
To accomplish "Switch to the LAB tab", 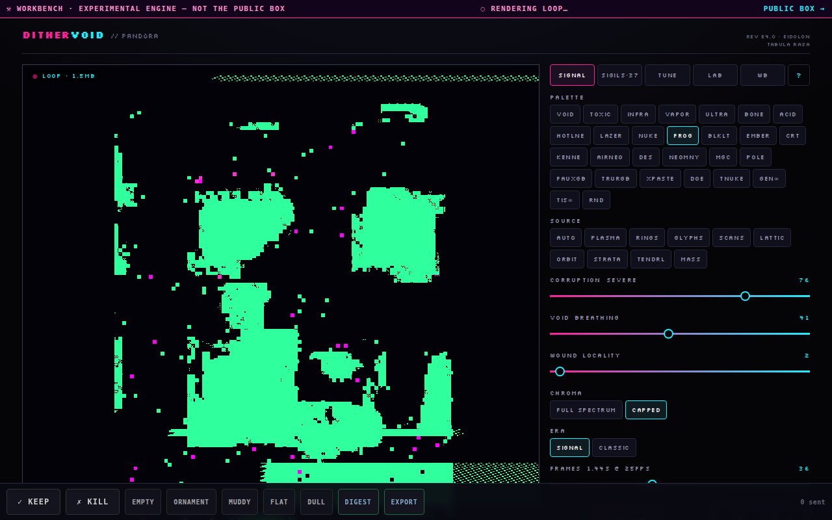I will tap(715, 75).
